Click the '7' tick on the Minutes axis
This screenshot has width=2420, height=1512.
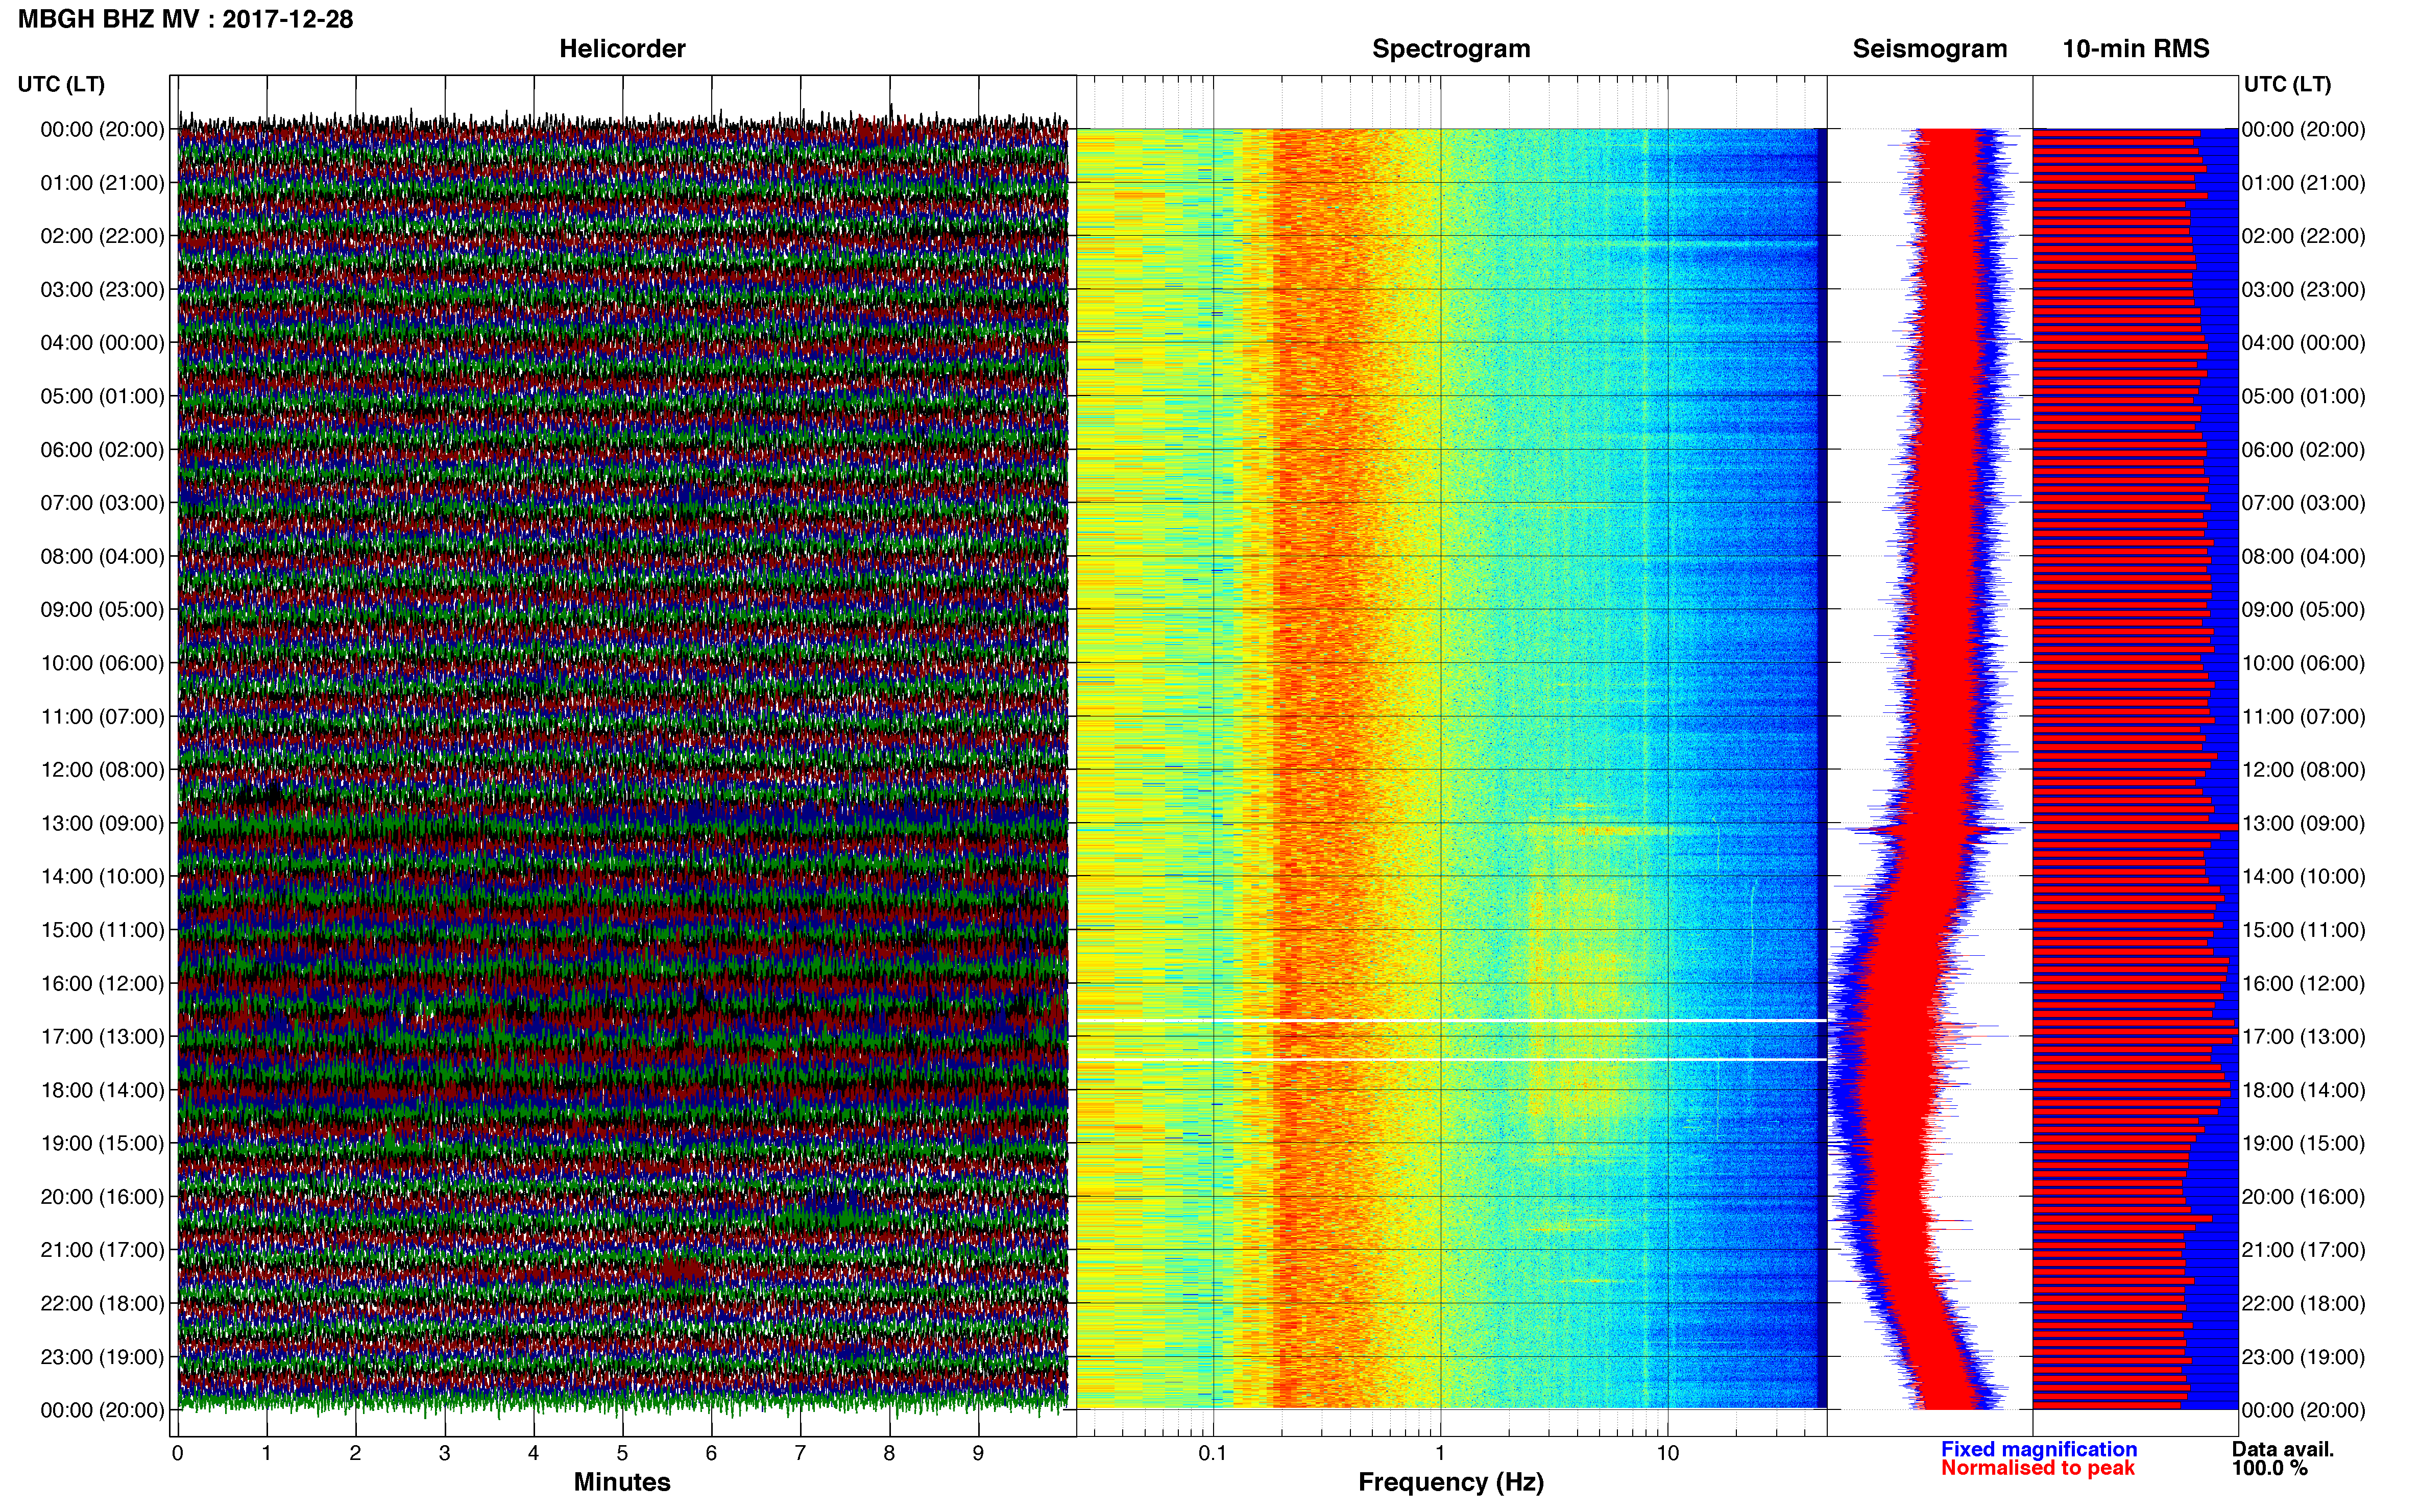pyautogui.click(x=801, y=1454)
